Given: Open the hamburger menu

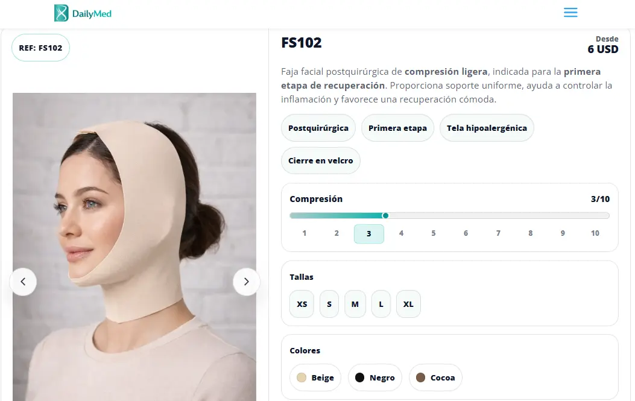Looking at the screenshot, I should [x=570, y=13].
